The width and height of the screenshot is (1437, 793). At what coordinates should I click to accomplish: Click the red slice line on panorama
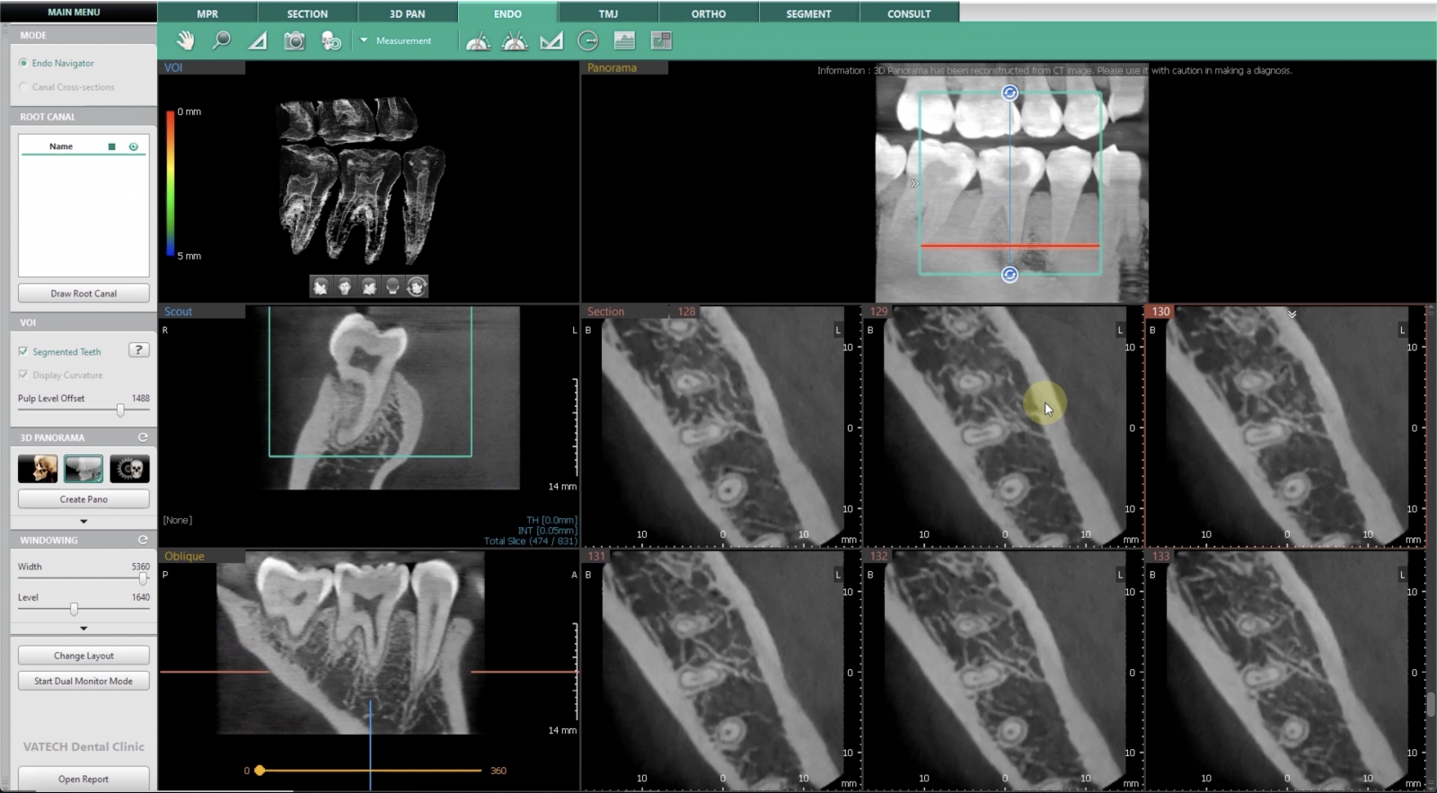[x=1010, y=245]
